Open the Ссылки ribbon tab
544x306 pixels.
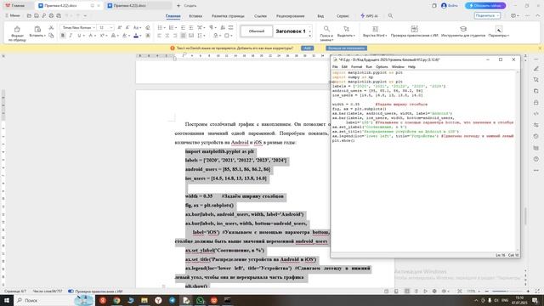[x=260, y=16]
